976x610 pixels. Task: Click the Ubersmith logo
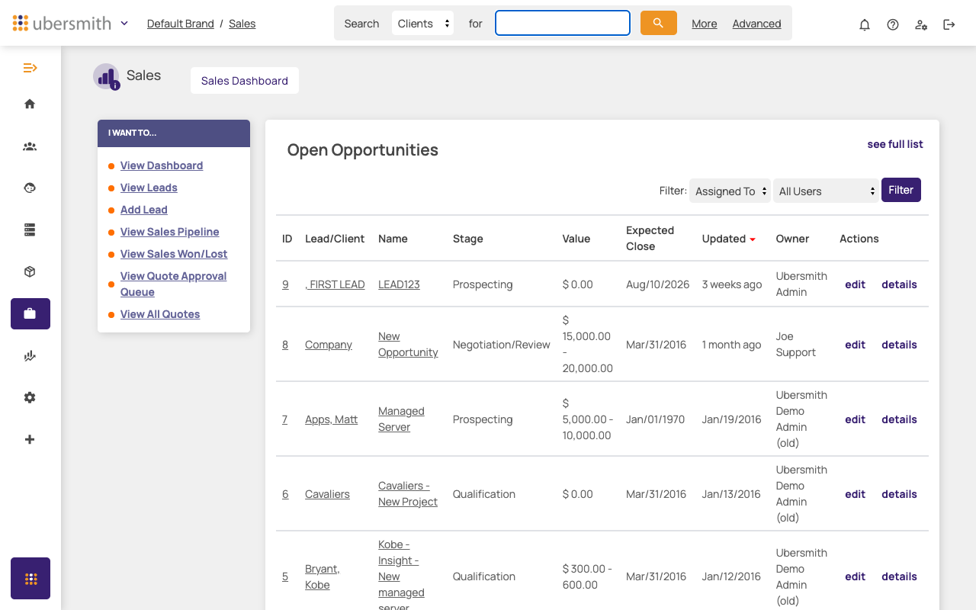click(x=62, y=23)
